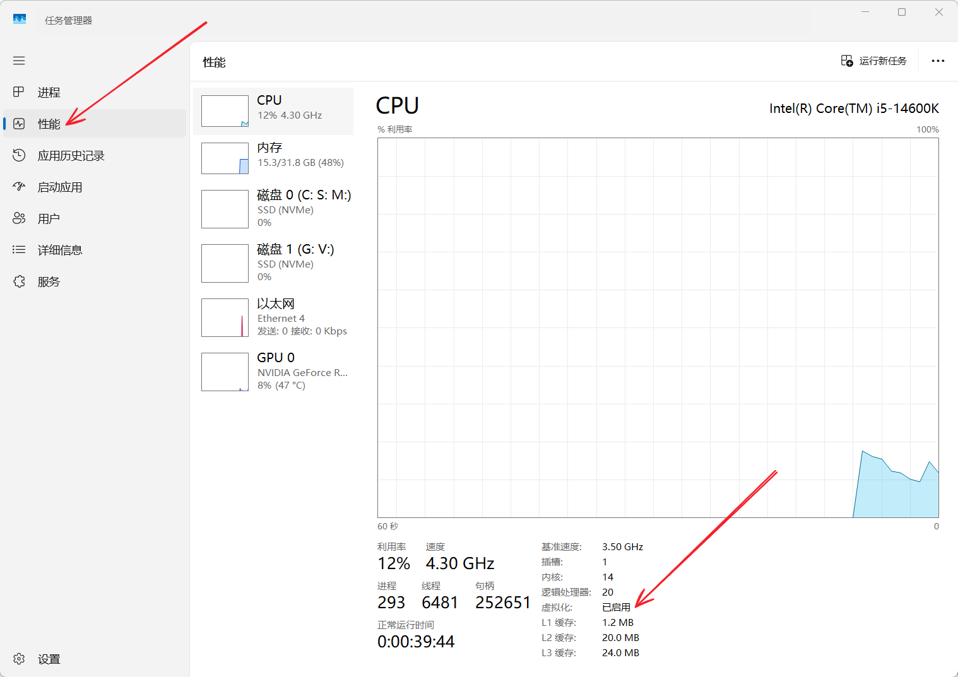Open Disk 1 (G: V:) entry
Viewport: 958px width, 677px height.
click(275, 263)
